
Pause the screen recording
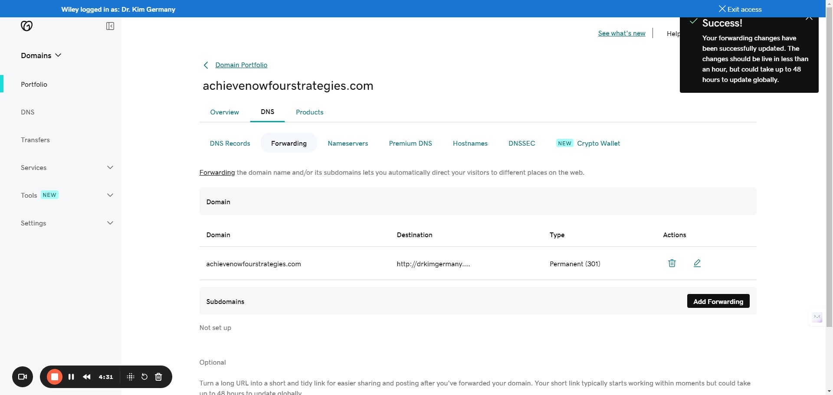pos(71,377)
